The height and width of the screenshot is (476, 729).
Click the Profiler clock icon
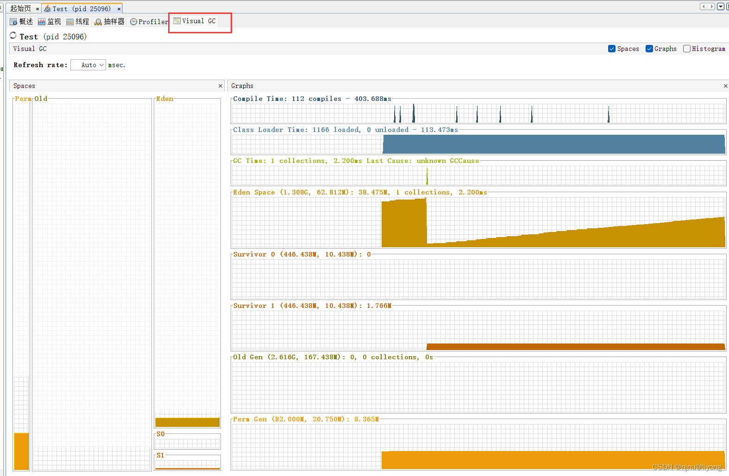[x=133, y=22]
